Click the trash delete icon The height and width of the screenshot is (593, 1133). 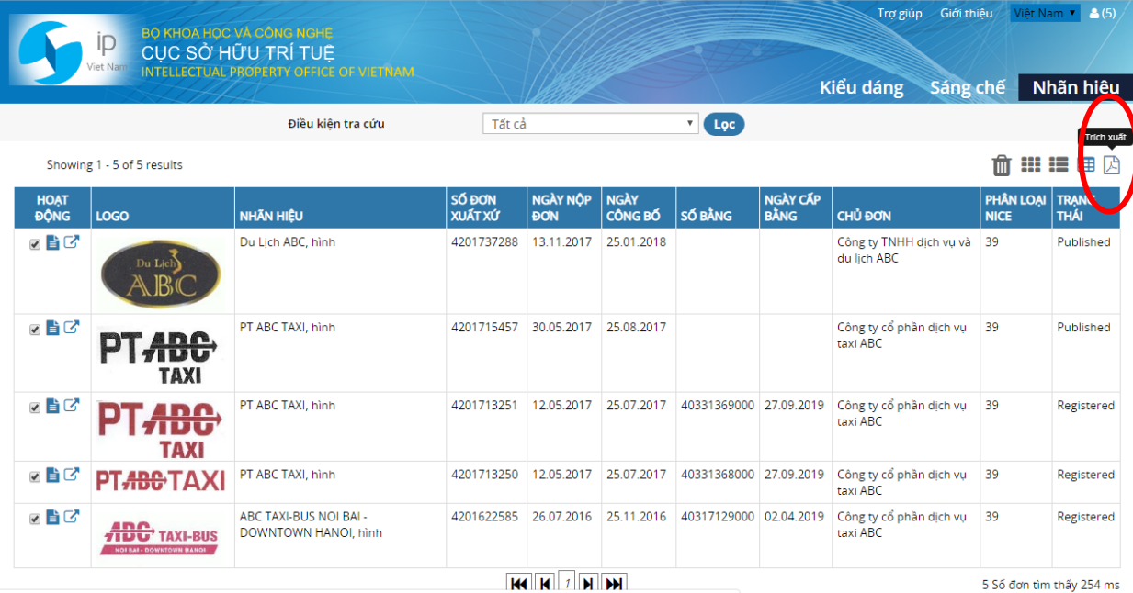1002,165
